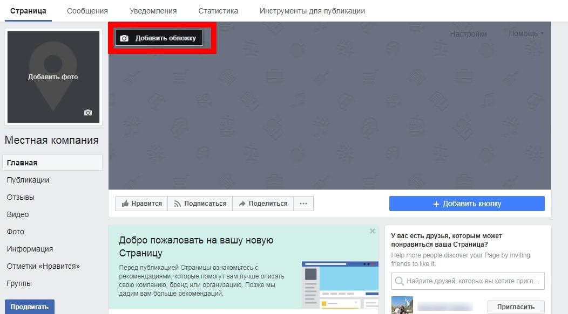
Task: Open the "Фото" section in the sidebar
Action: click(x=16, y=232)
